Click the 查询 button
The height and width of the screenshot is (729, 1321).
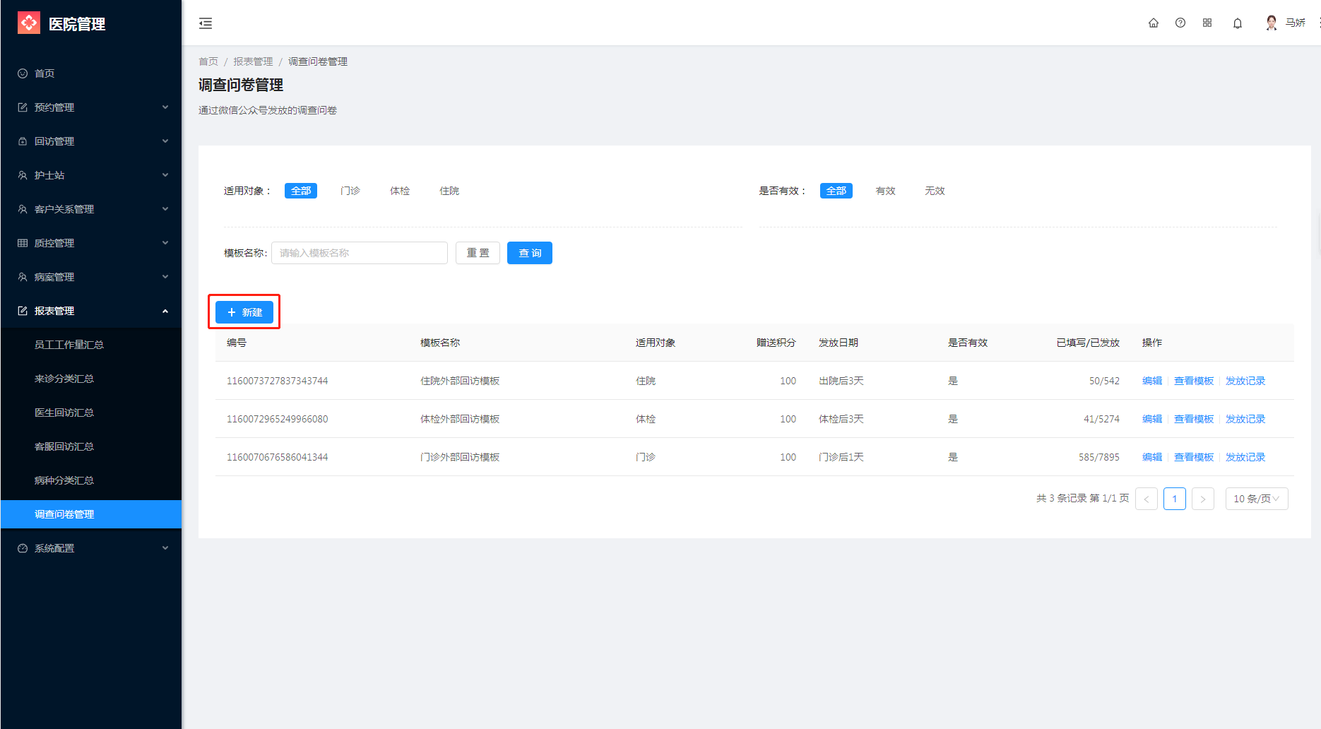[x=530, y=253]
